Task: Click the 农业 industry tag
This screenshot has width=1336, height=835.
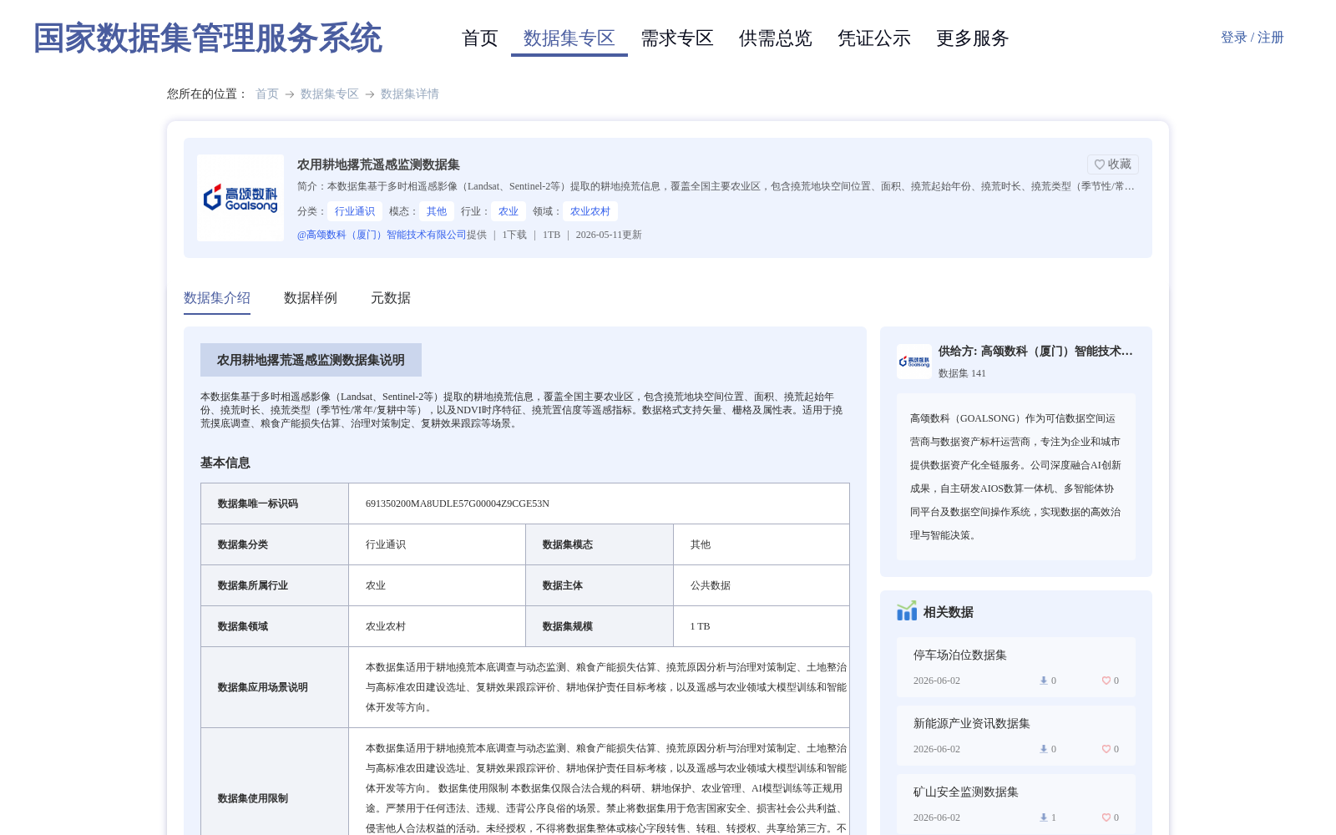Action: click(509, 211)
